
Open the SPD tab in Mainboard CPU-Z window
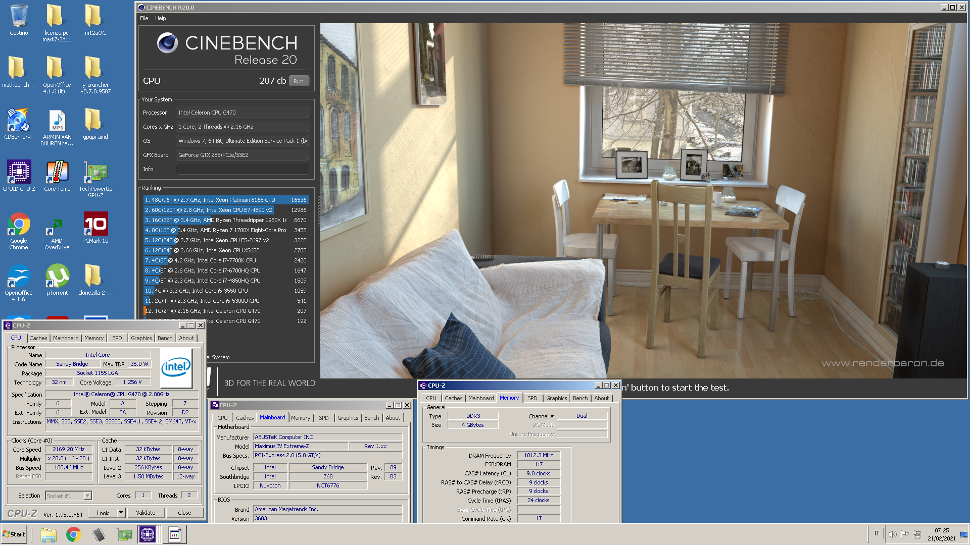pos(324,418)
